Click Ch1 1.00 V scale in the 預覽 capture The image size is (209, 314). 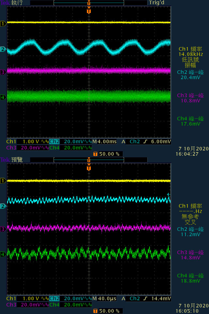click(27, 299)
